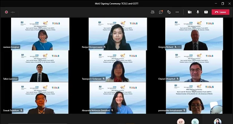This screenshot has width=233, height=124.
Task: Click muted mic icon beside Alexandra McKenzie
Action: tap(112, 110)
